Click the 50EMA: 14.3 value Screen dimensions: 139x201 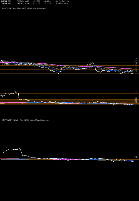[6, 3]
